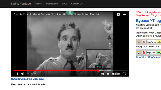Open the video title link
The image size is (161, 90).
(x=56, y=14)
